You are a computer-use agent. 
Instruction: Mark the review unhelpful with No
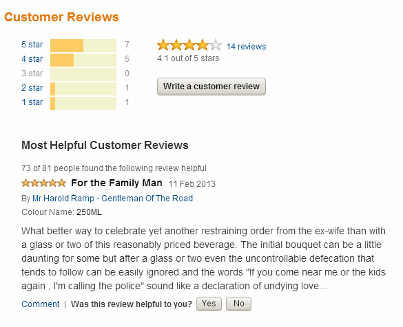pos(238,304)
